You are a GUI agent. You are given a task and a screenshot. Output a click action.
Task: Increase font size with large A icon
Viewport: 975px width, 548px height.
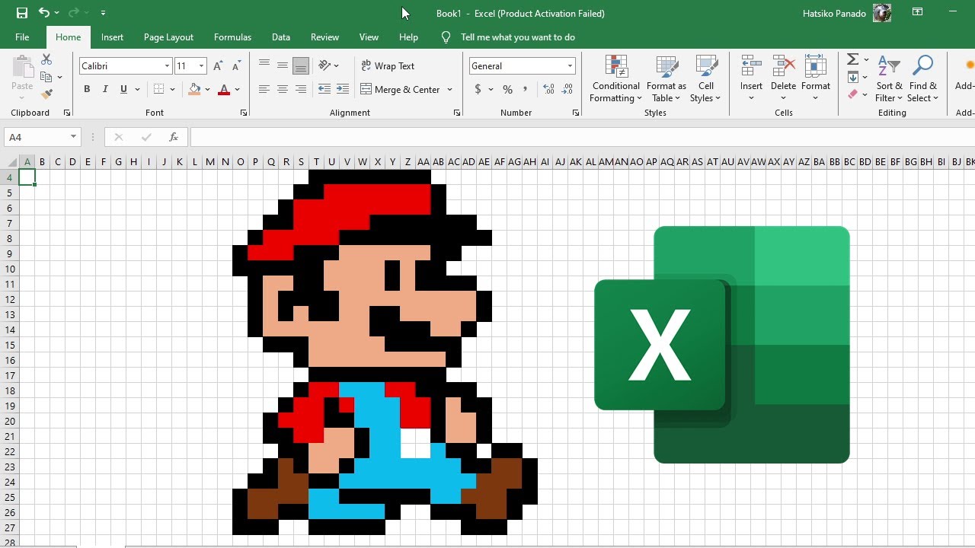(219, 66)
